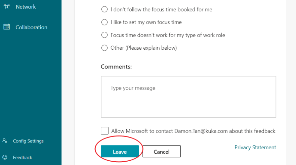Screen dimensions: 296x165
Task: Click inside the Comments message box
Action: (x=188, y=97)
